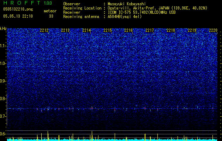Click time marker 2220
The height and width of the screenshot is (141, 222).
pos(213,30)
